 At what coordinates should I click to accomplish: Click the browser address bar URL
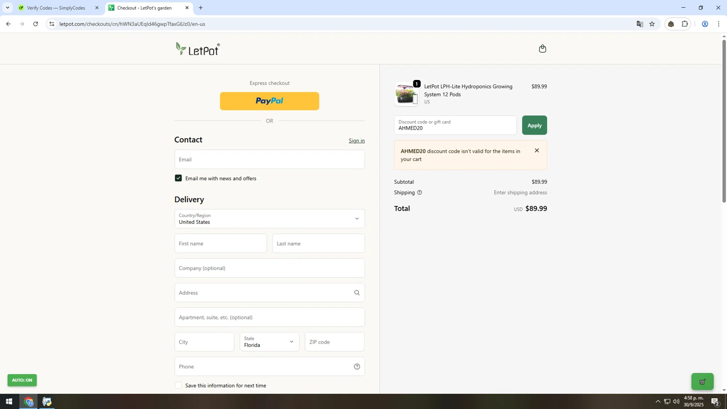coord(132,24)
